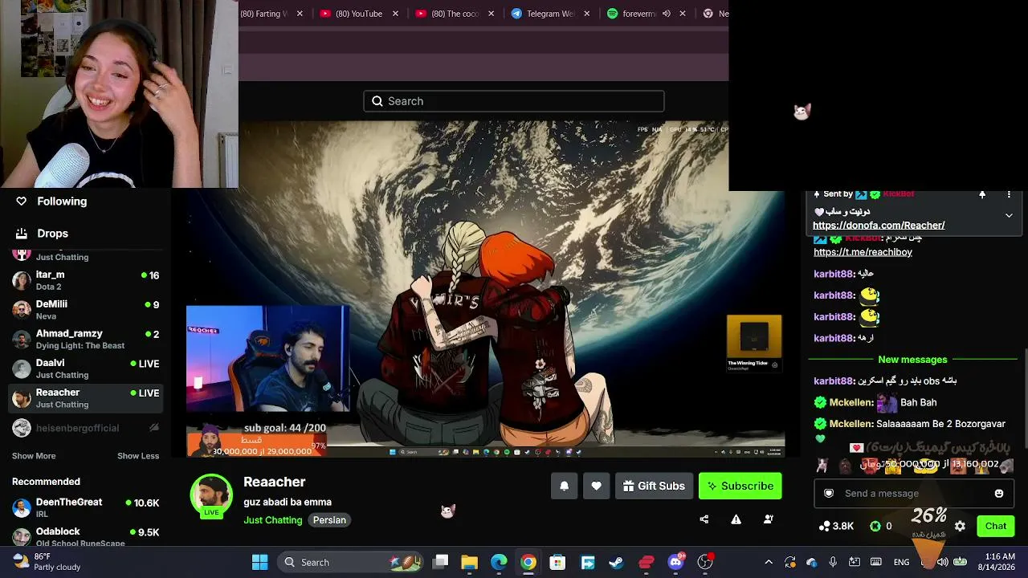Show hidden system tray icons
1028x578 pixels.
[769, 562]
